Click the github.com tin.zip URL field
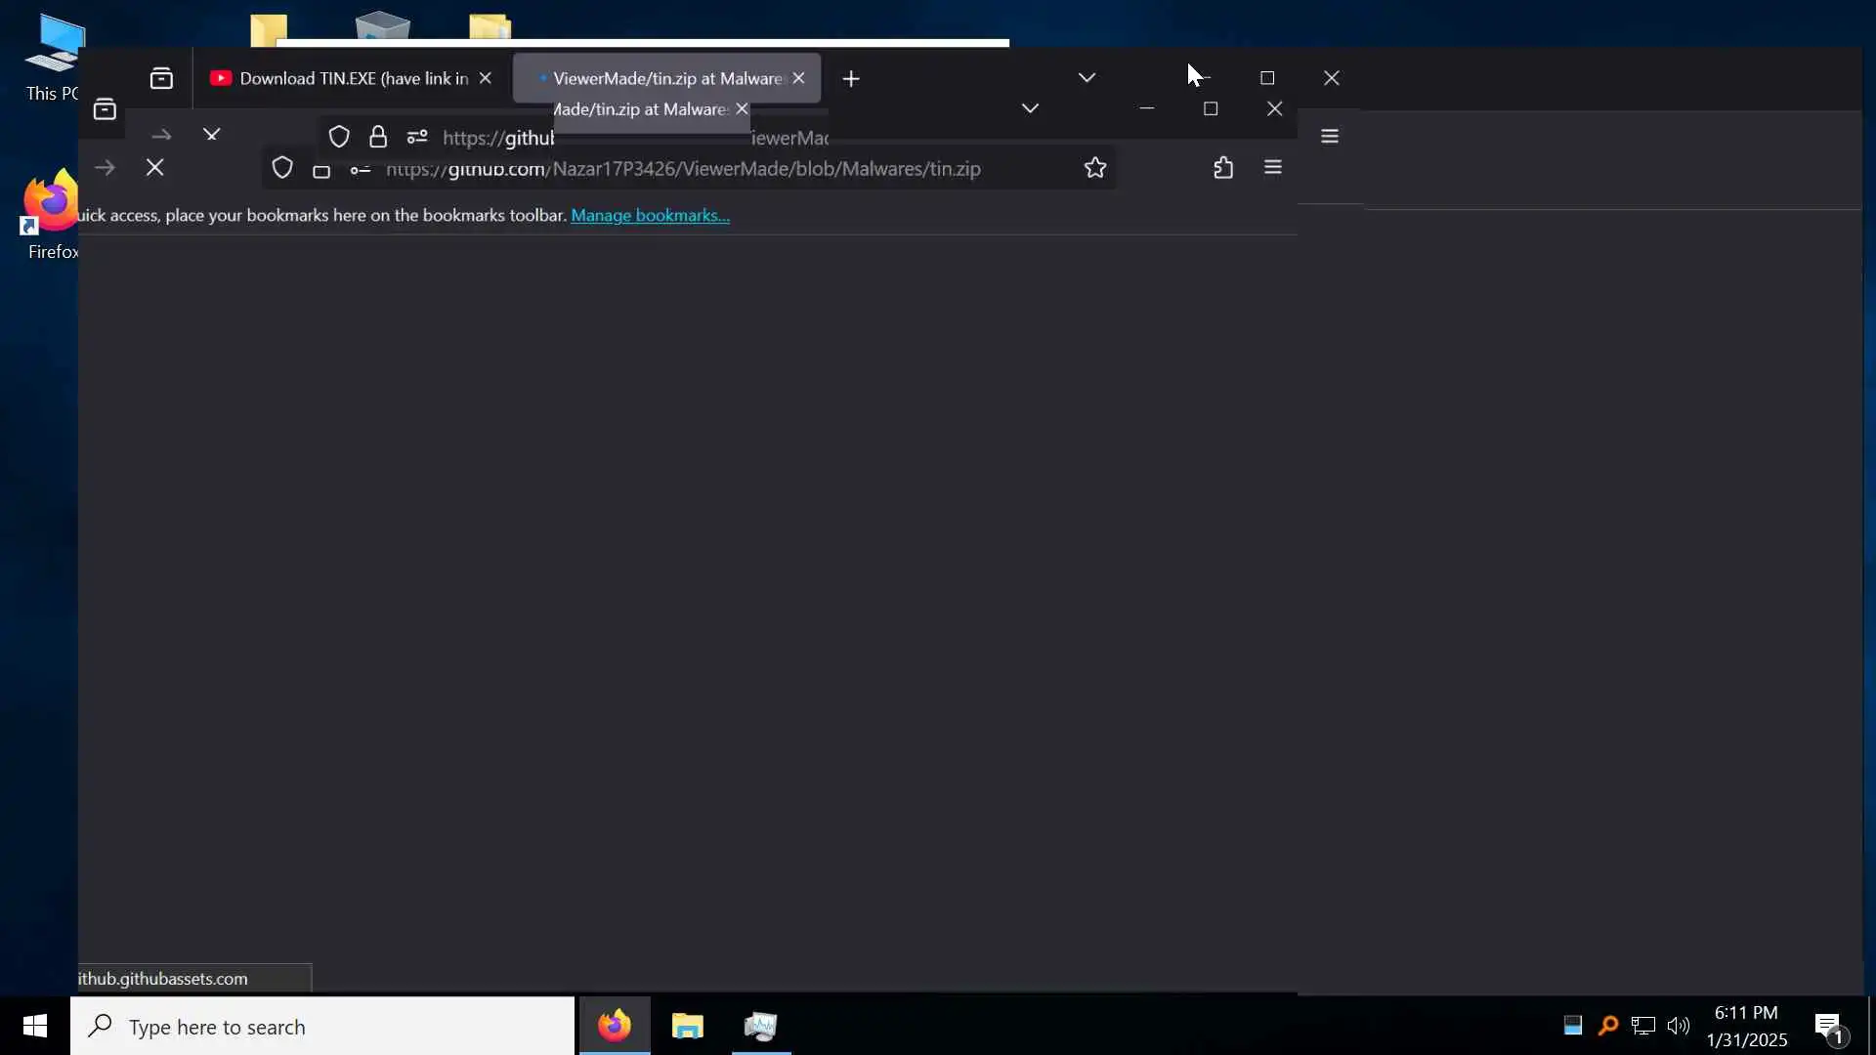This screenshot has height=1055, width=1876. click(x=684, y=168)
